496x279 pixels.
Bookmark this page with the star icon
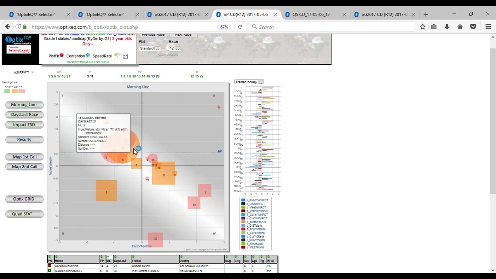coord(423,27)
